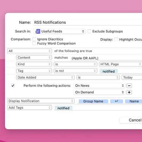This screenshot has width=142, height=142.
Task: Click the RSS Notifications name field
Action: pos(88,22)
